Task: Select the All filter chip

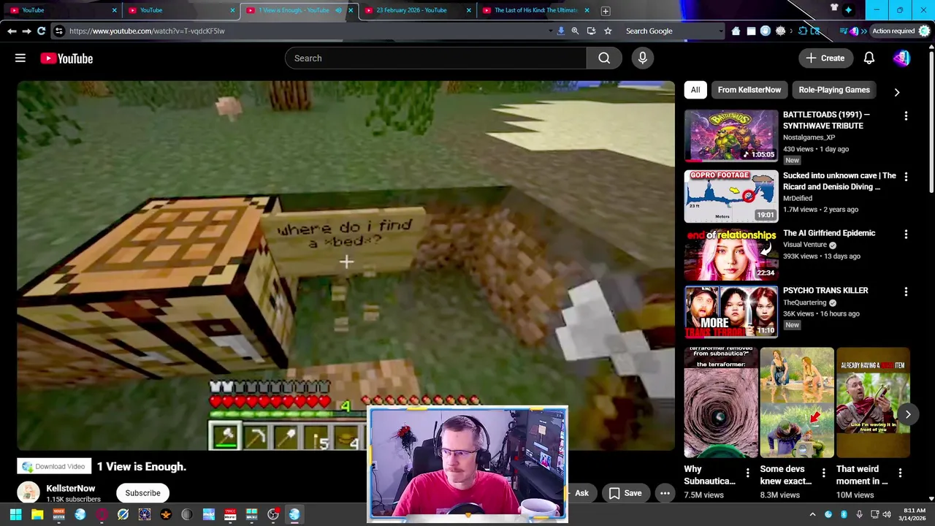Action: click(695, 90)
